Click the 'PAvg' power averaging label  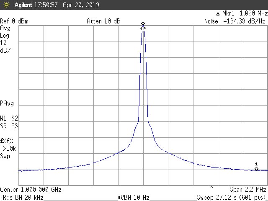pos(7,103)
